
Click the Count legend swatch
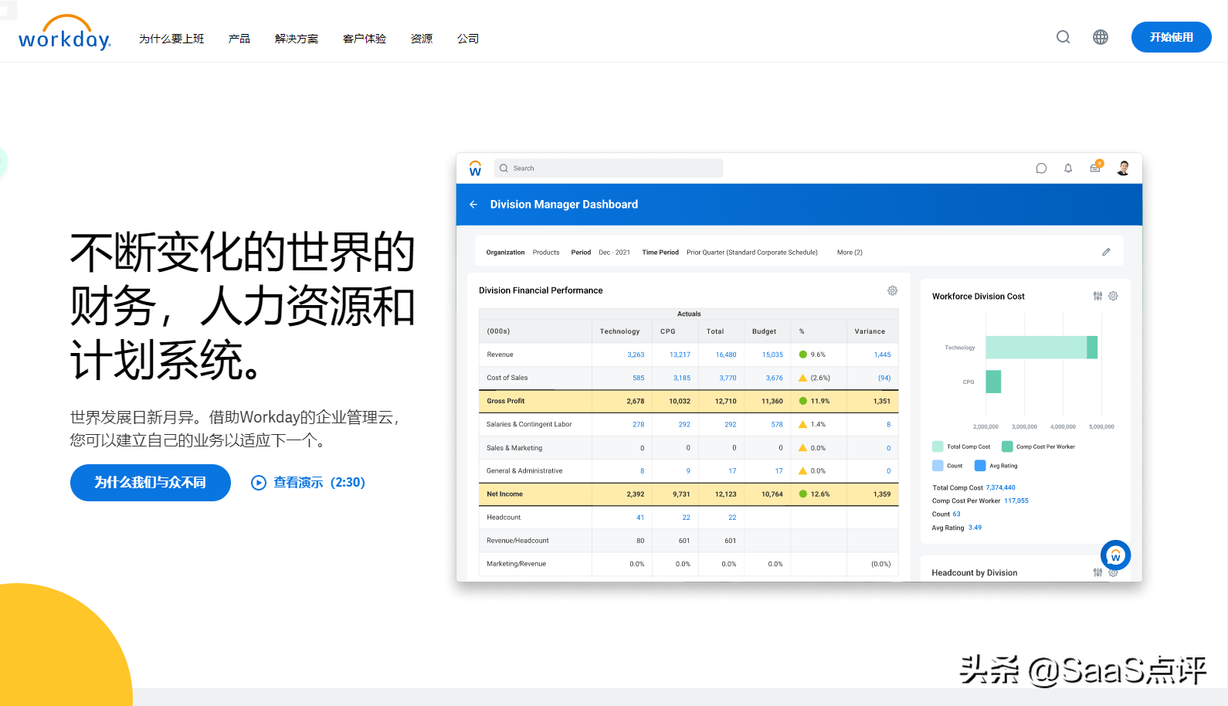pyautogui.click(x=938, y=466)
